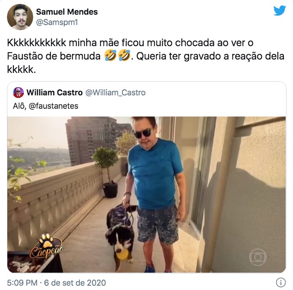This screenshot has width=293, height=290.
Task: Play the embedded video of man with dog
Action: (x=147, y=195)
